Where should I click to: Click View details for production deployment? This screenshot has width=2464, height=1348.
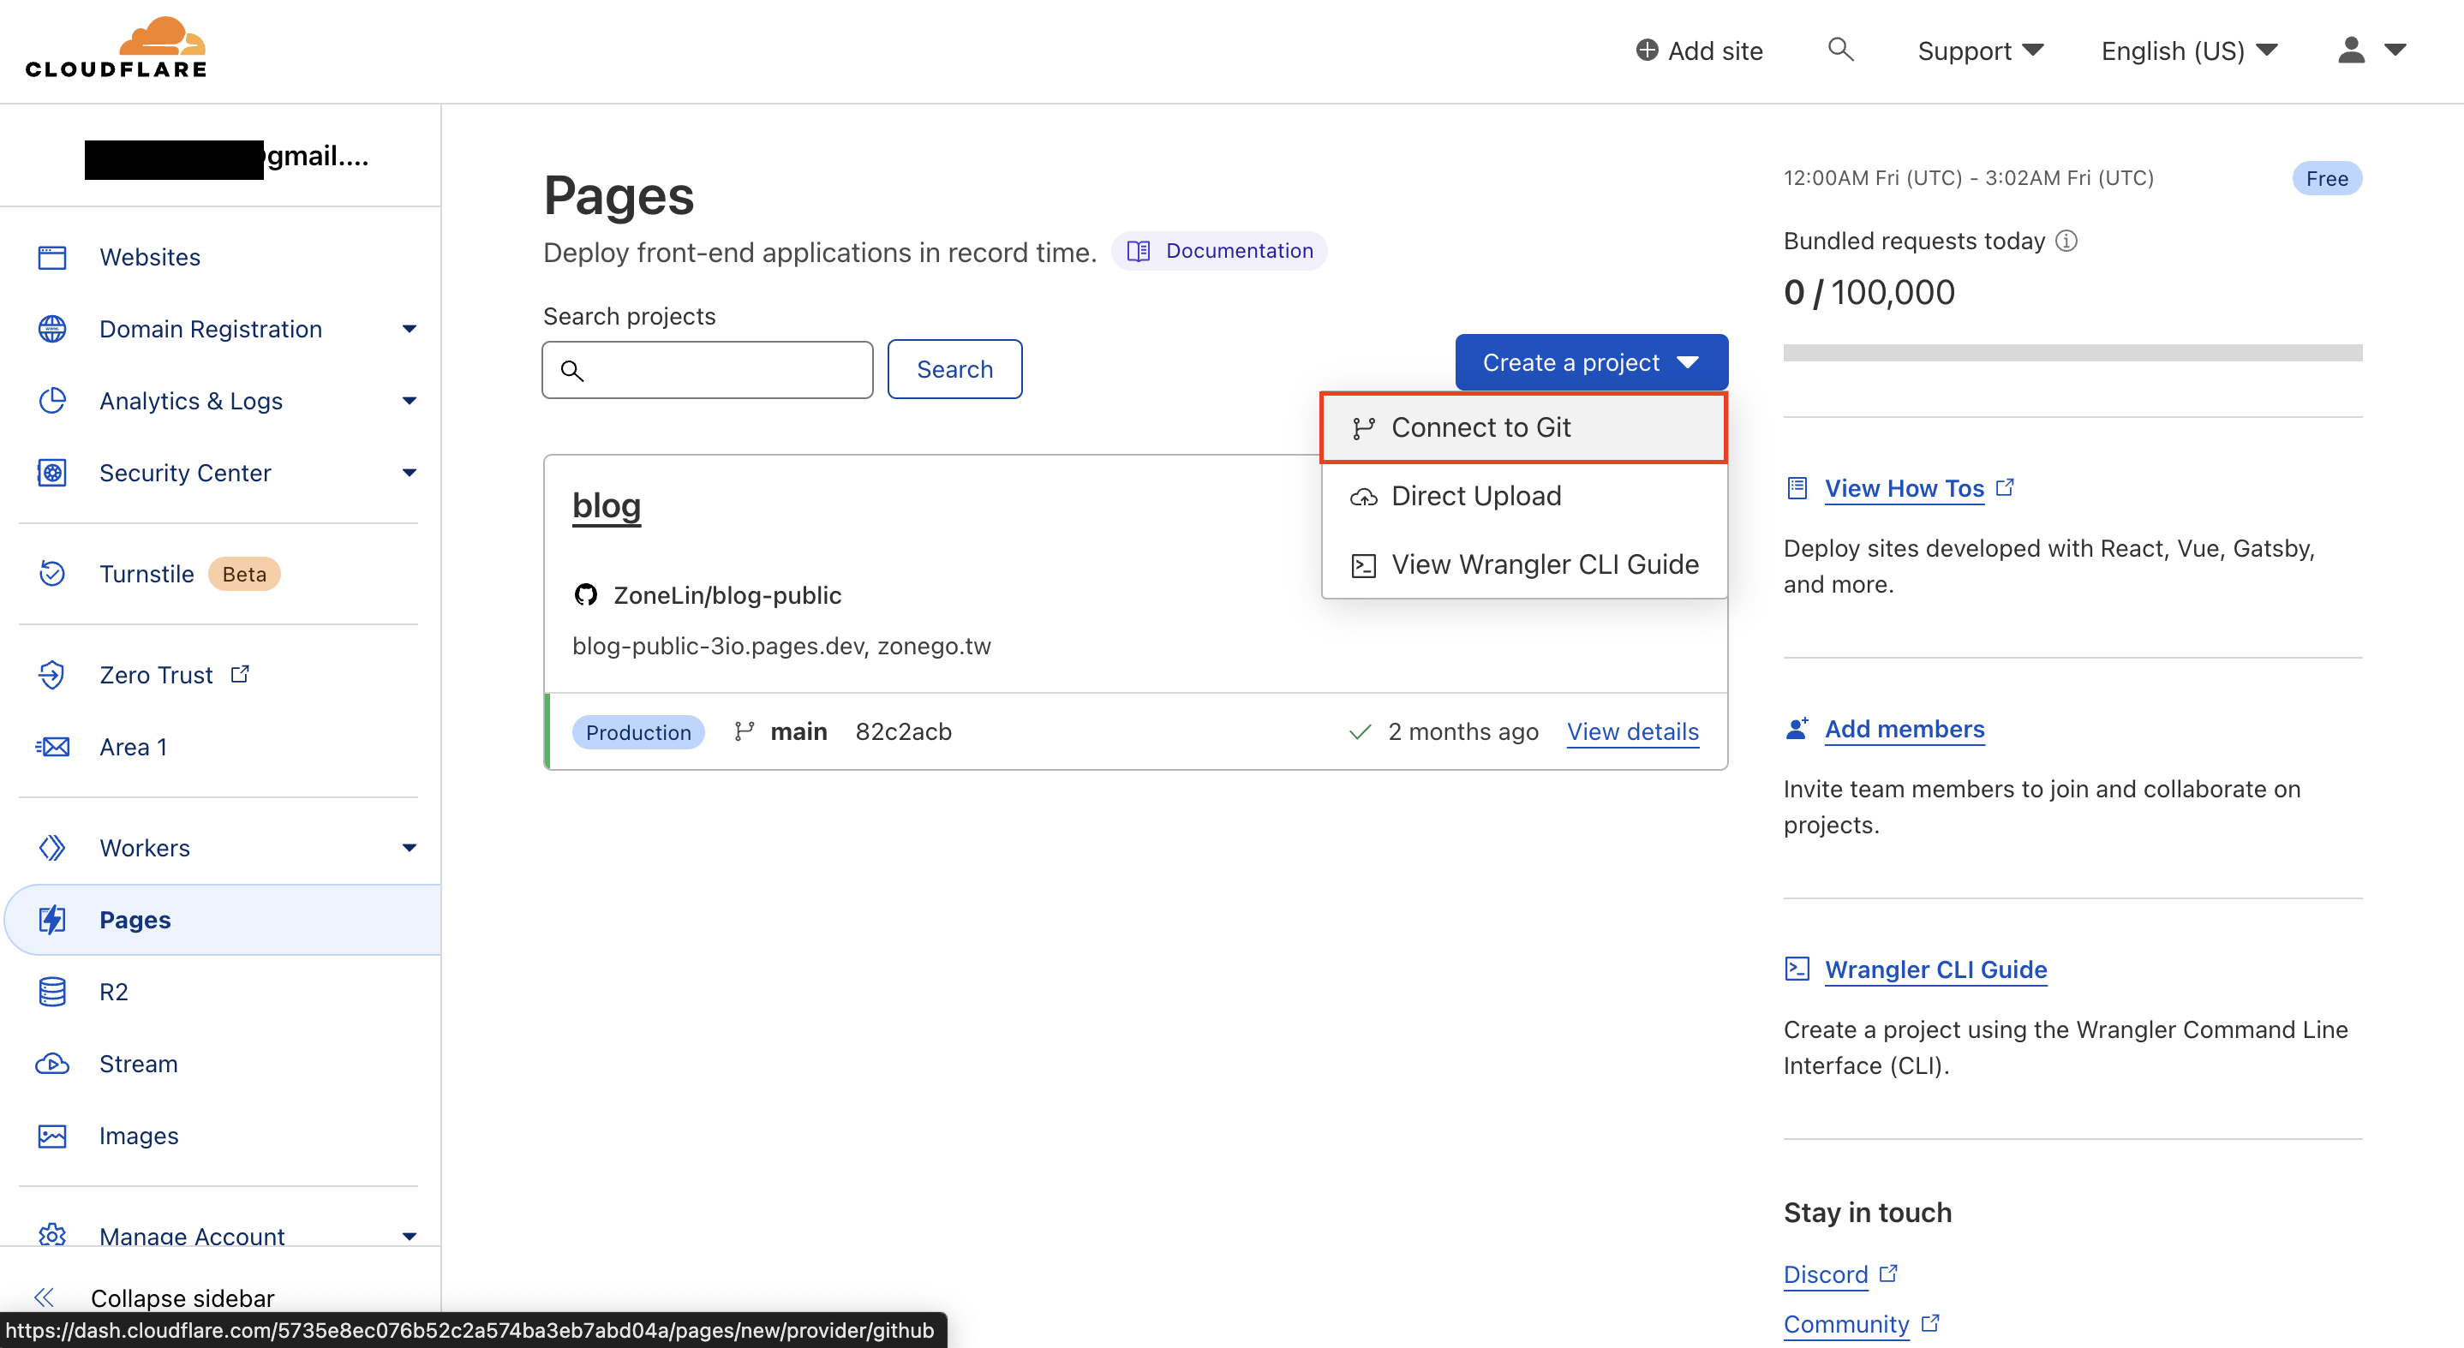click(x=1632, y=731)
